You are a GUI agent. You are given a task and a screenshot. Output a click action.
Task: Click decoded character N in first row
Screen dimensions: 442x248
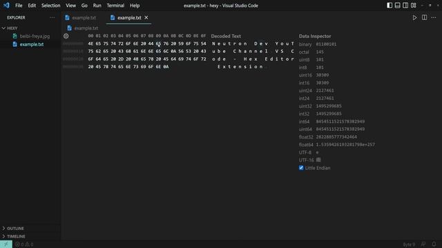[x=213, y=43]
